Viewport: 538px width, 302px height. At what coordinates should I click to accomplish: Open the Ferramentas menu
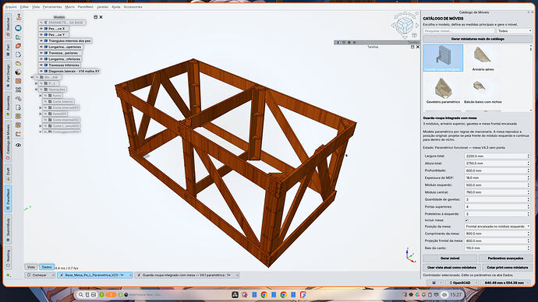point(52,7)
